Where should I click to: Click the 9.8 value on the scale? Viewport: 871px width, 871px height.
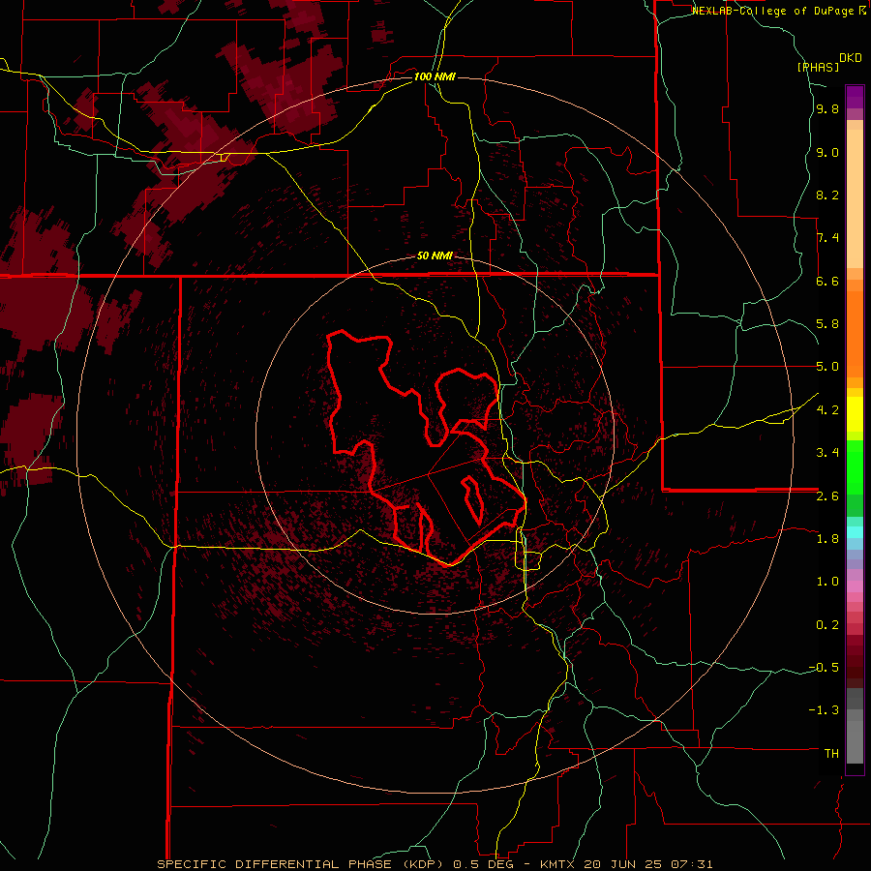click(x=827, y=109)
